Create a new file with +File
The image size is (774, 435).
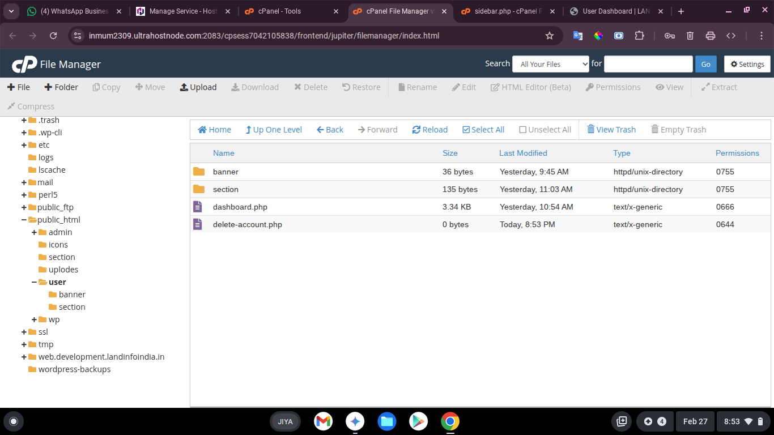18,87
